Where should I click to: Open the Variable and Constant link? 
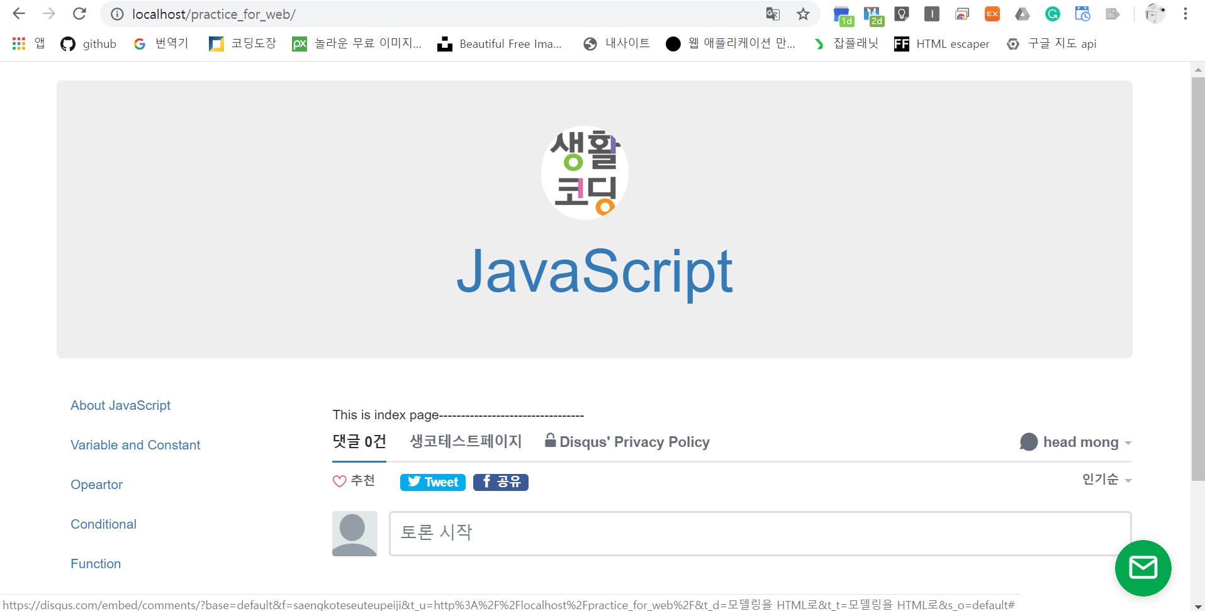click(135, 445)
